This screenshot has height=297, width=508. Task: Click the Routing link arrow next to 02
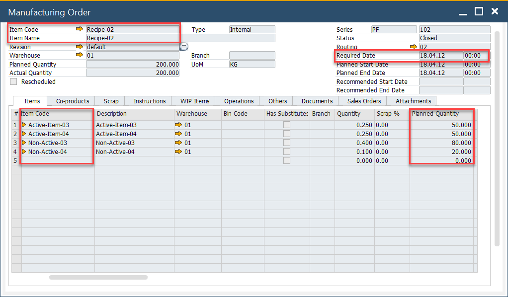click(413, 47)
